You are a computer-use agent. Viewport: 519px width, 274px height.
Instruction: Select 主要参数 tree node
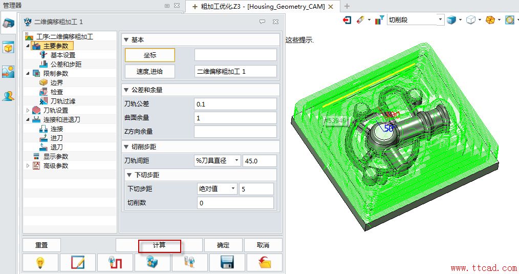pos(56,46)
